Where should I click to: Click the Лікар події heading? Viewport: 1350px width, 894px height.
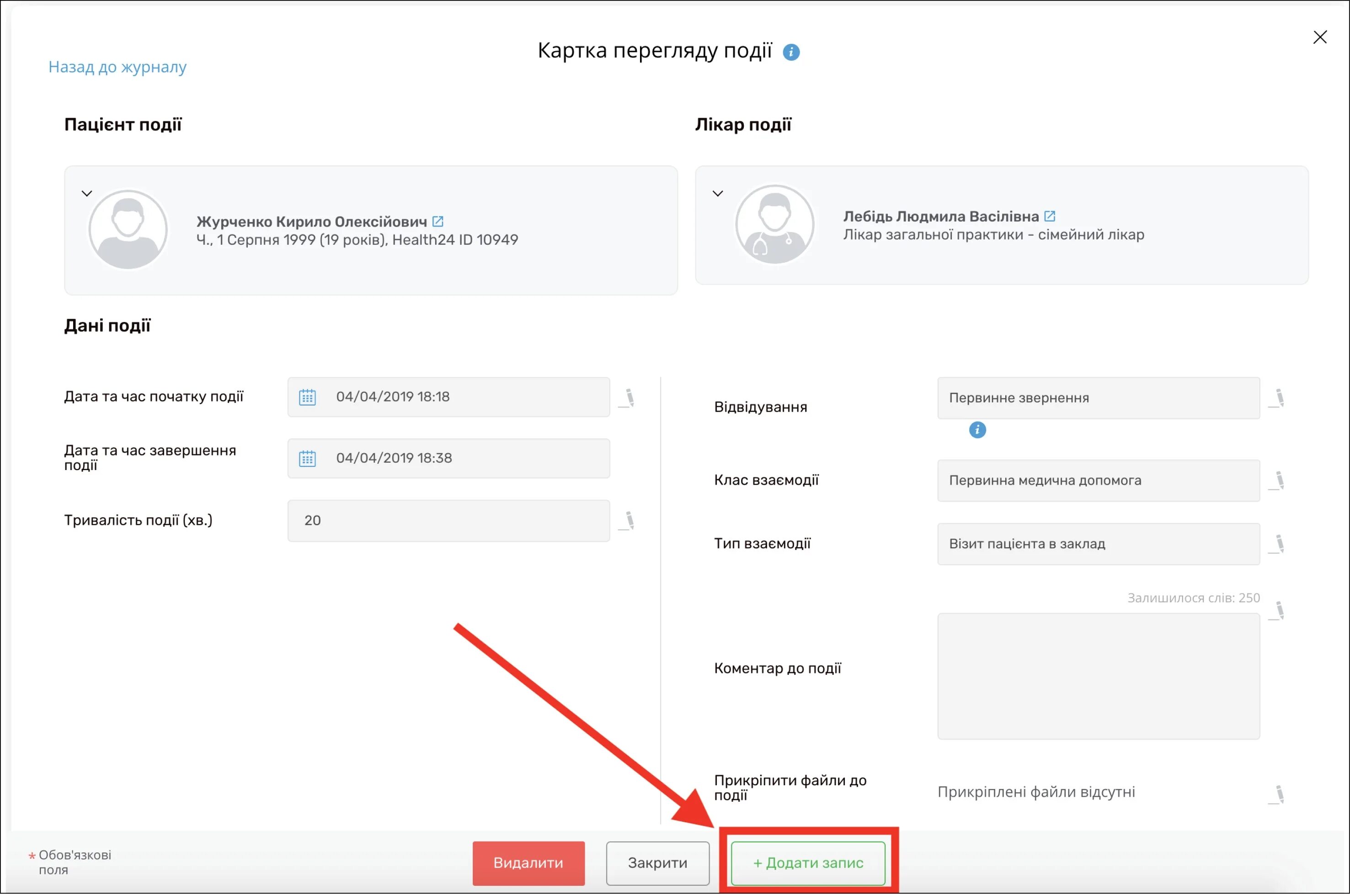click(x=743, y=124)
